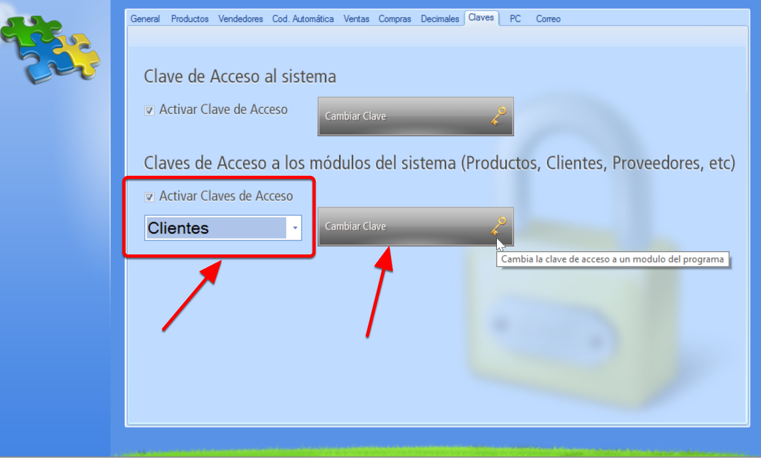Image resolution: width=761 pixels, height=458 pixels.
Task: Click the Clientes combo box field
Action: [x=223, y=228]
